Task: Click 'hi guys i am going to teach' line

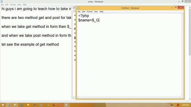Action: [36, 9]
